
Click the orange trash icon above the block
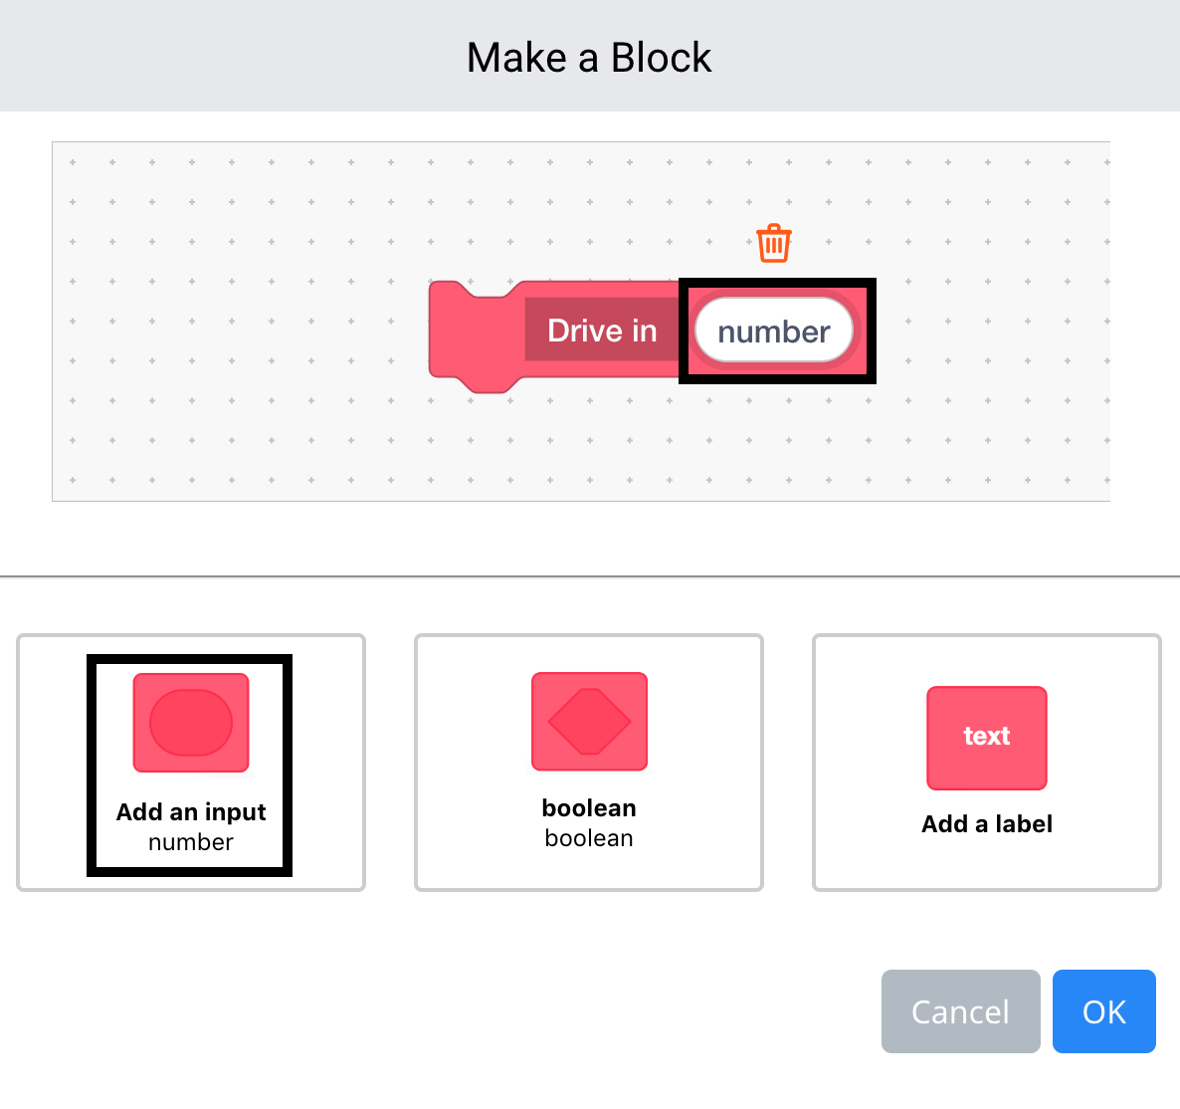click(x=773, y=241)
